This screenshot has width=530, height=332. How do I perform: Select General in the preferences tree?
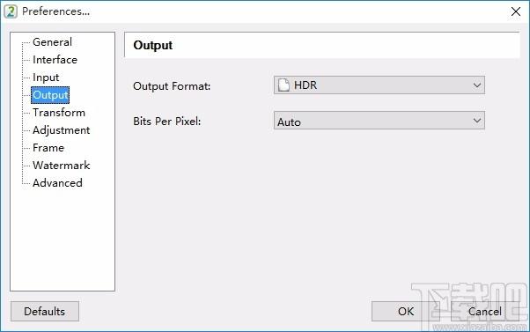[x=52, y=42]
